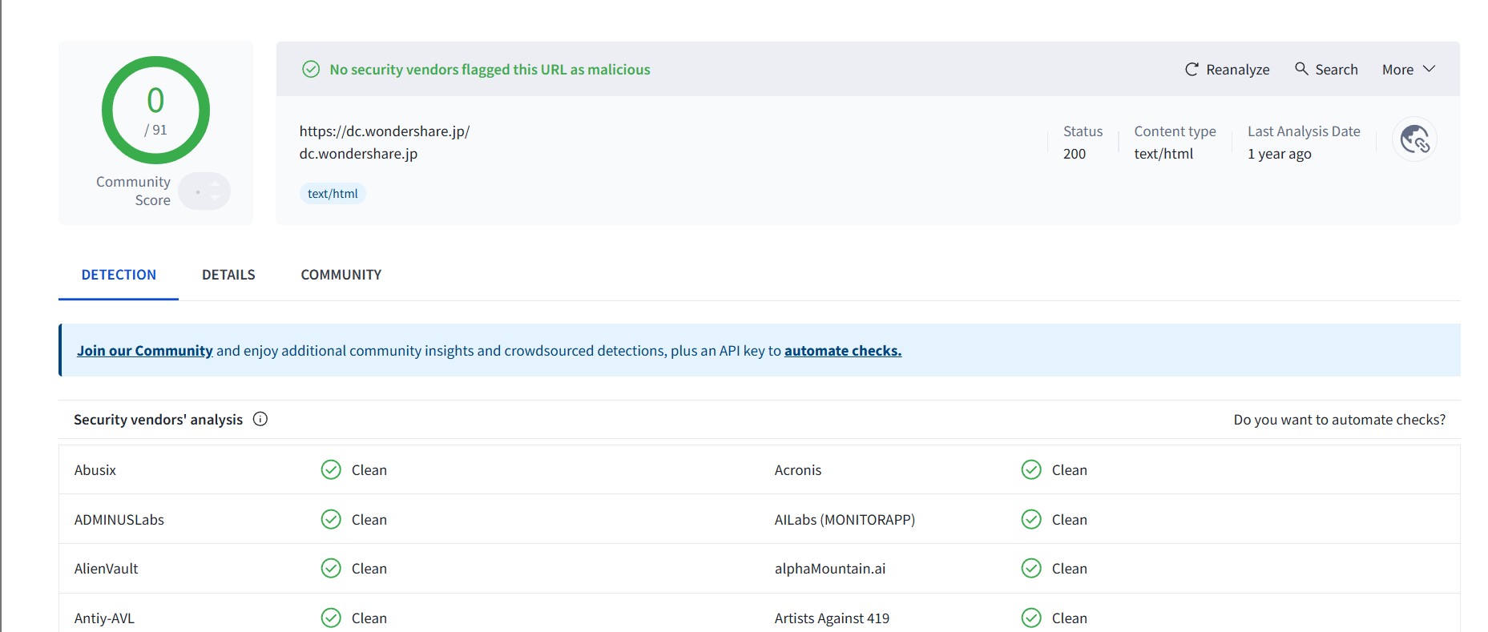Screen dimensions: 1488x632
Task: Select the Abusix vendor name
Action: (95, 470)
